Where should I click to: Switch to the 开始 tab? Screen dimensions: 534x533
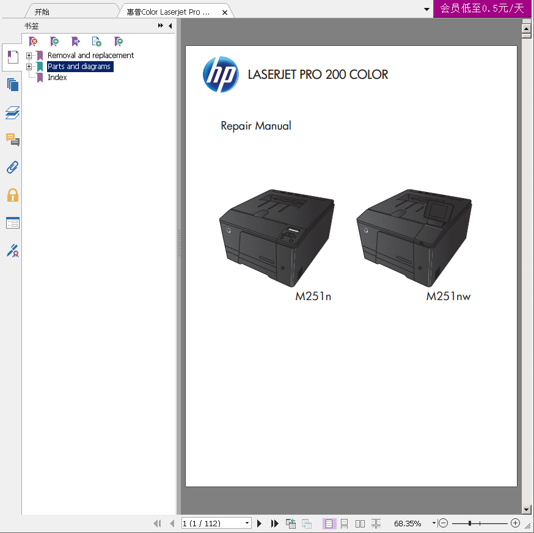tap(42, 12)
